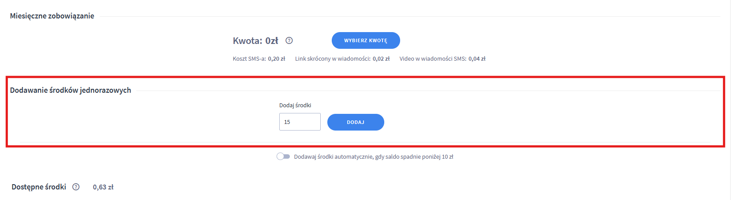Click the 'Dostępne środki' label
The image size is (731, 200).
[39, 187]
